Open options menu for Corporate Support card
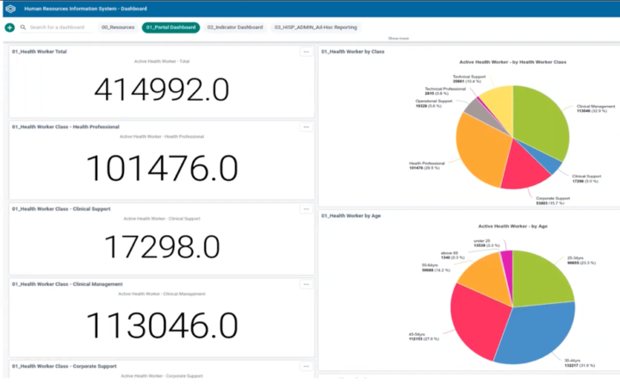The height and width of the screenshot is (384, 620). point(306,366)
